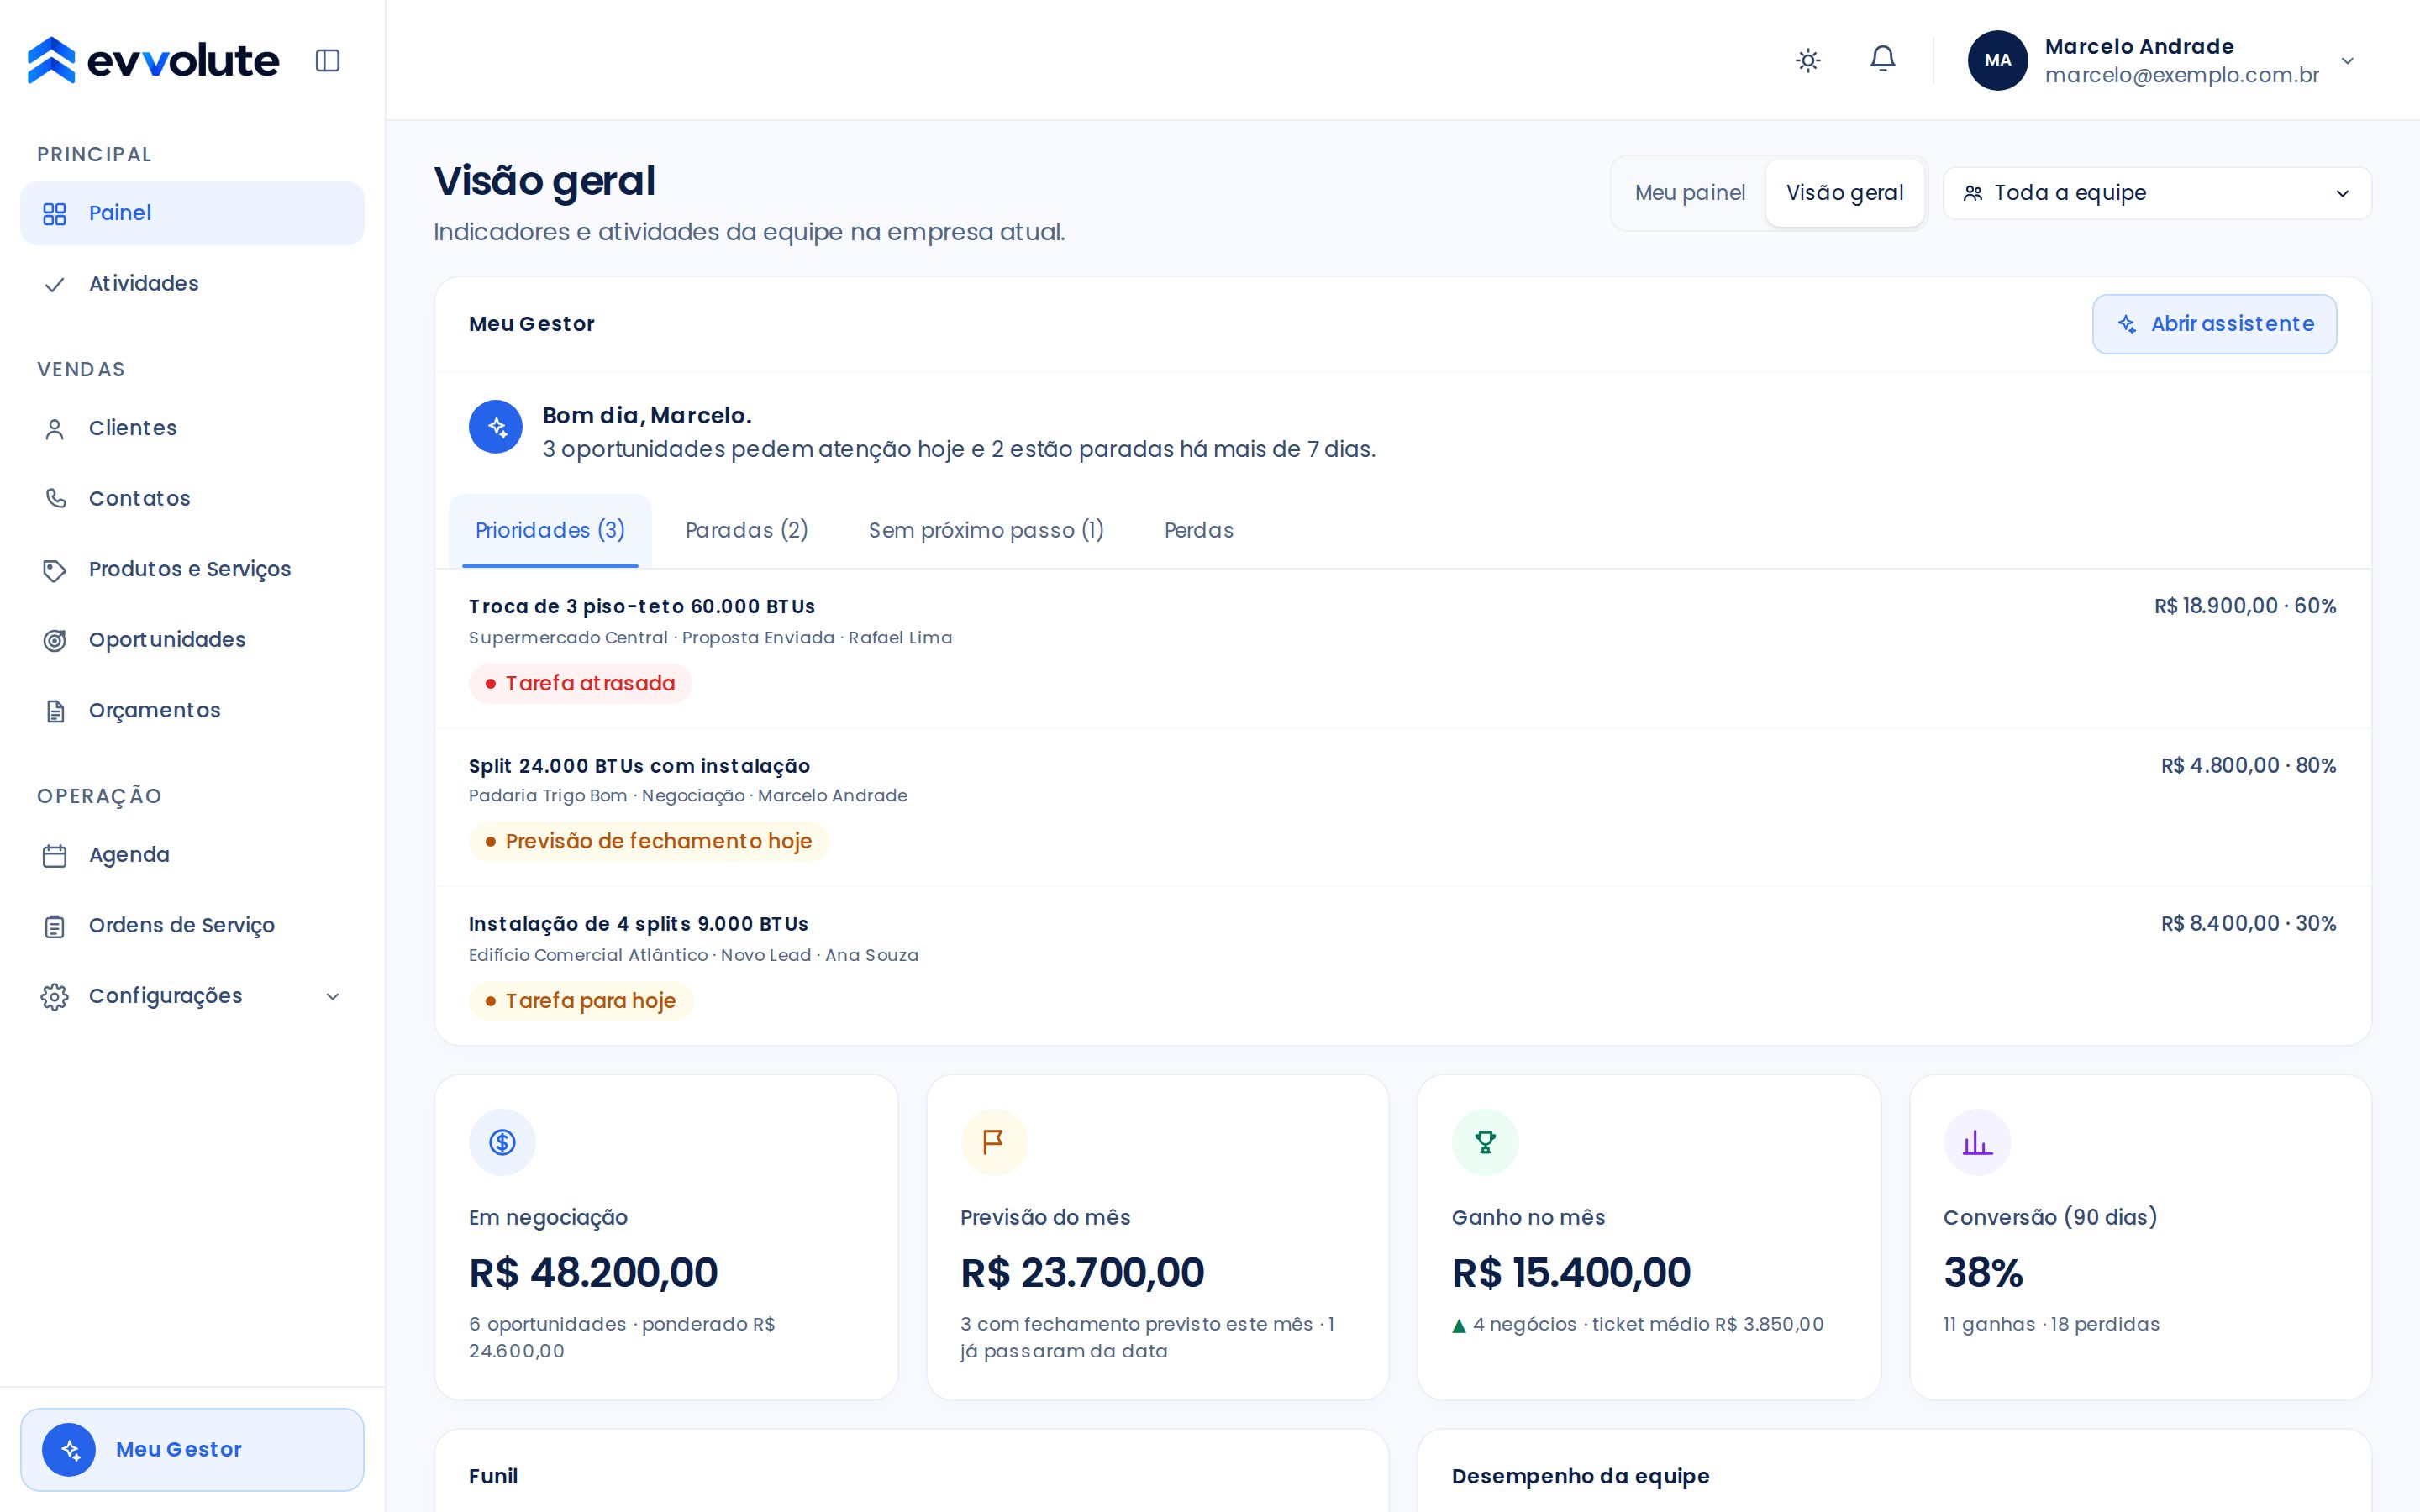Open the Atividades menu item

(192, 284)
